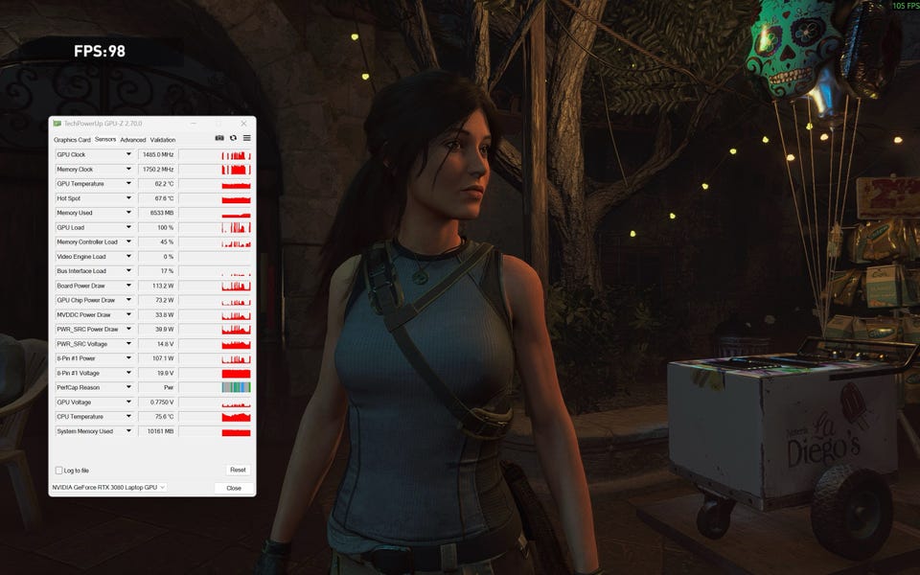Expand the Memory Used sensor dropdown
The height and width of the screenshot is (575, 920).
128,213
